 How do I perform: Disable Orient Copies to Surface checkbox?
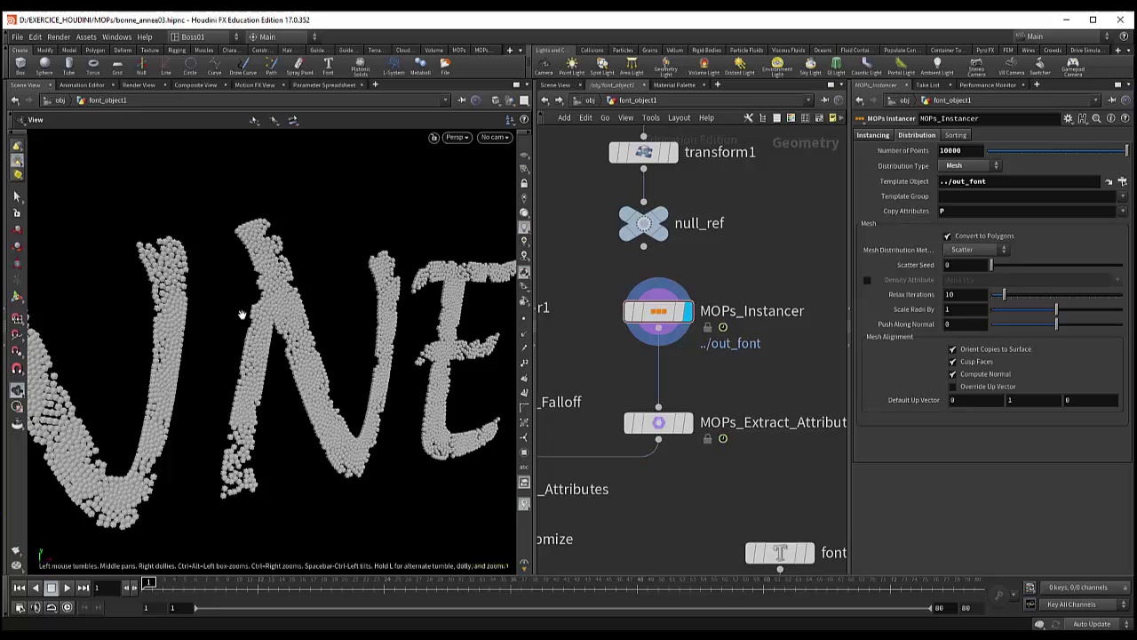pyautogui.click(x=952, y=349)
